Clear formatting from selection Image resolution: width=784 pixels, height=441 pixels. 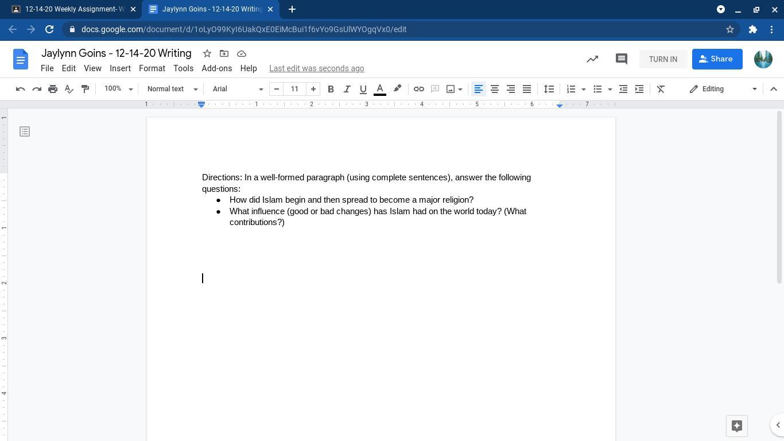[661, 89]
